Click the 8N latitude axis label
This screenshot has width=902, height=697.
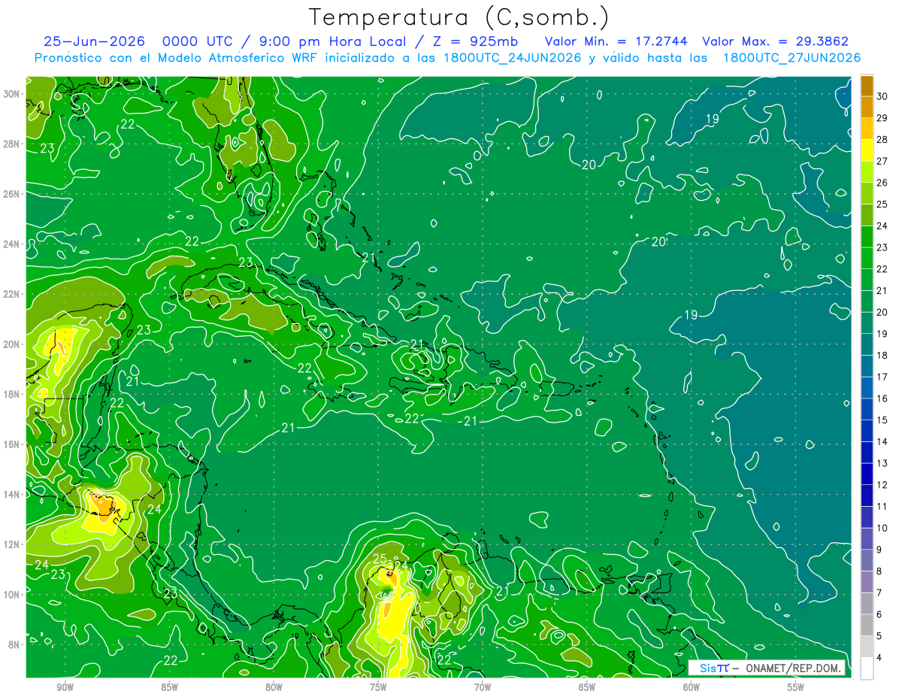coord(14,645)
